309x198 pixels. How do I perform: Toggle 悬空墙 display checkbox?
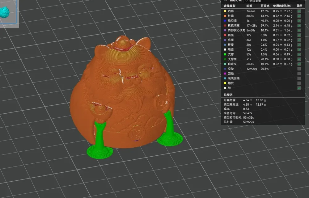[x=299, y=21]
